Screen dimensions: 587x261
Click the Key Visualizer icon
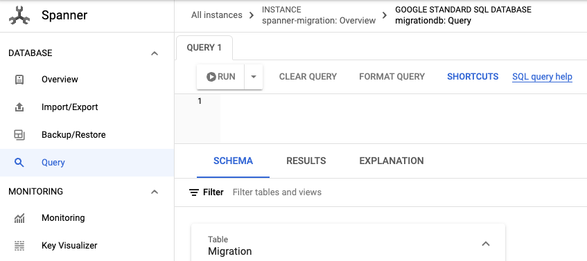coord(19,245)
